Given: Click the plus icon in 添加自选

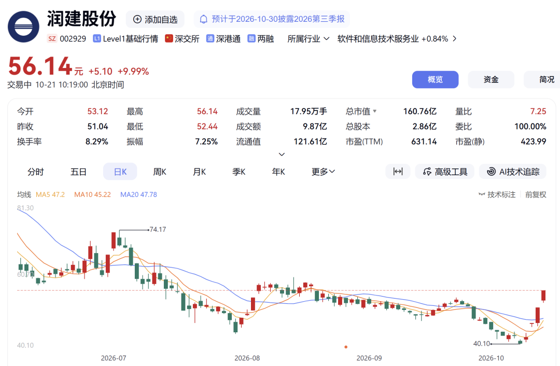Looking at the screenshot, I should tap(137, 19).
